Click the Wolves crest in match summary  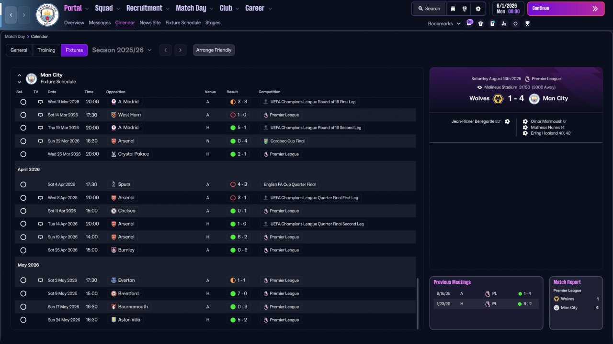tap(498, 98)
